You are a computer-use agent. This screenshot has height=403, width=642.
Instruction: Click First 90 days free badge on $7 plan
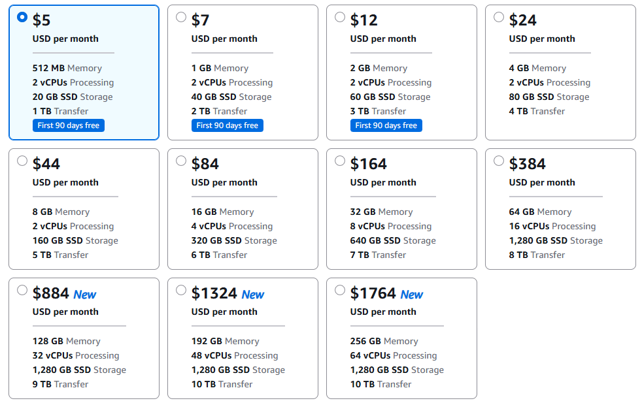point(228,125)
